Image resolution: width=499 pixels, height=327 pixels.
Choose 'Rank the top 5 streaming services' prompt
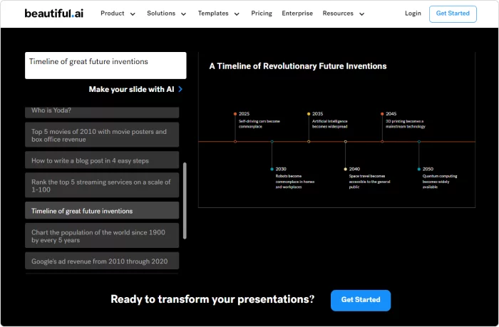point(102,185)
